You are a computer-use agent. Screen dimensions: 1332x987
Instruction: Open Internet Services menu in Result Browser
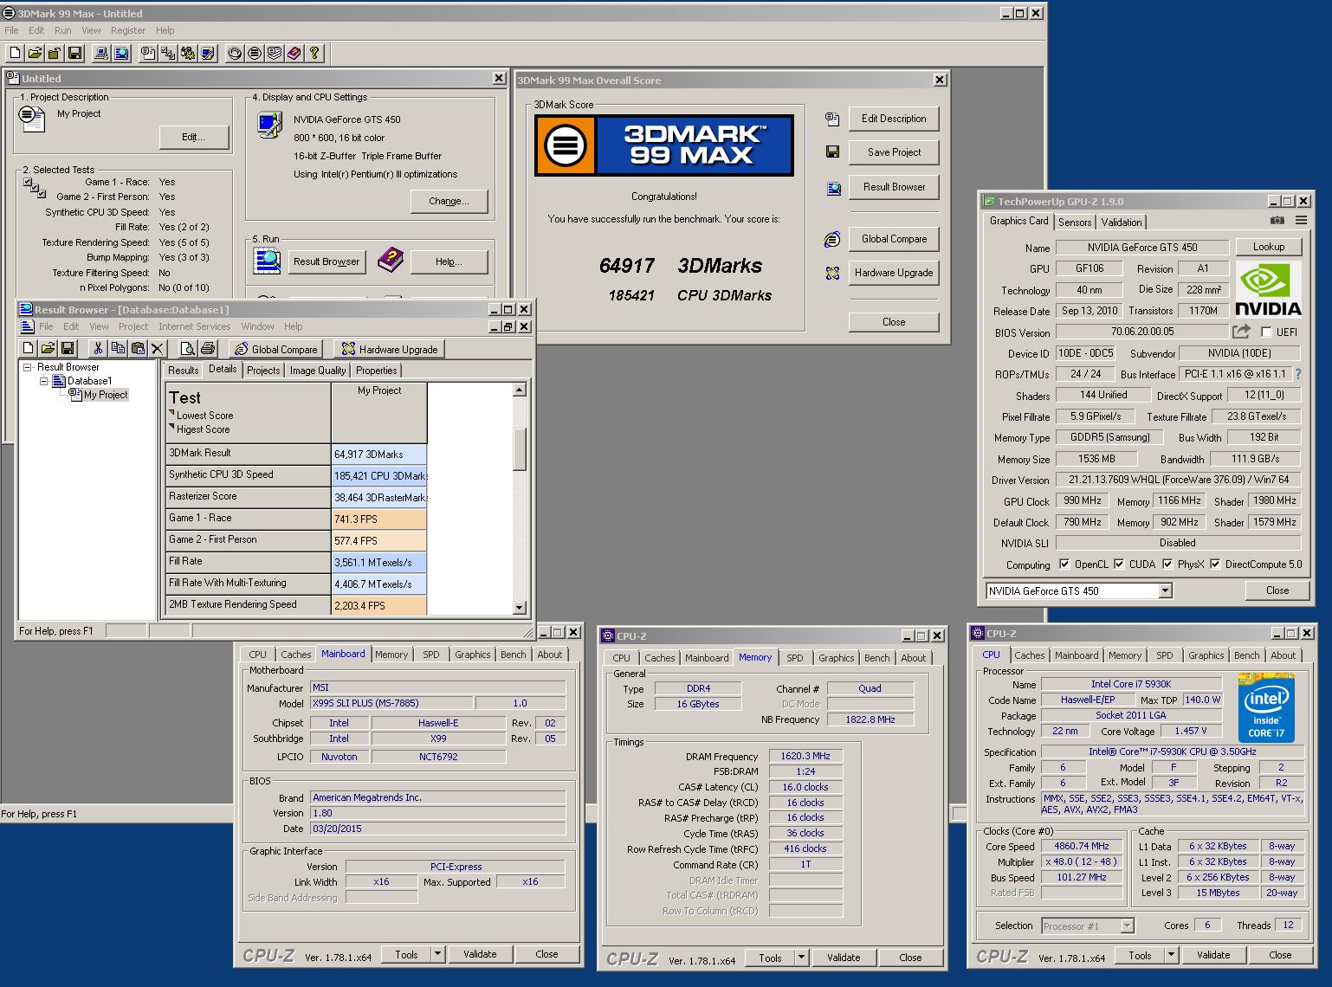tap(194, 326)
